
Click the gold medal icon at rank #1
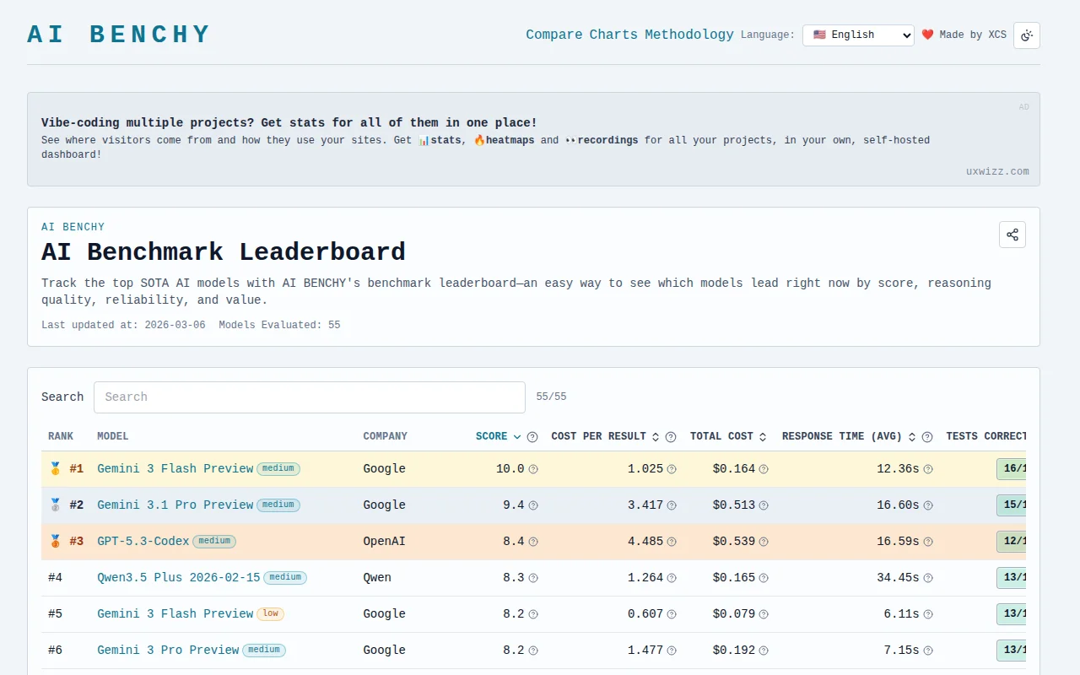point(55,469)
